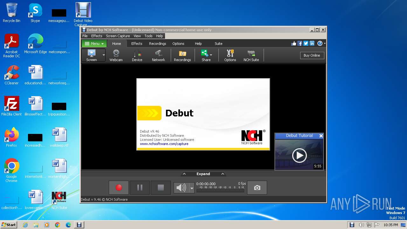Click the Windows Start button
This screenshot has width=407, height=229.
(x=9, y=225)
